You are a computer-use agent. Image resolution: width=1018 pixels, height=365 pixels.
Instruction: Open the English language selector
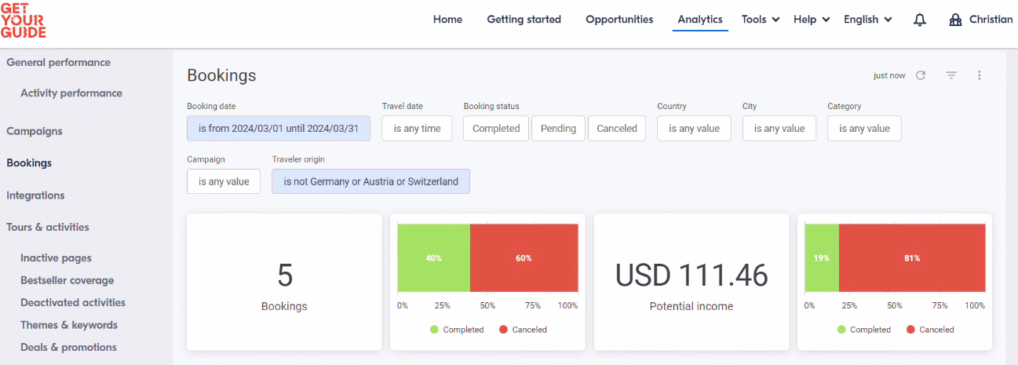click(x=868, y=20)
